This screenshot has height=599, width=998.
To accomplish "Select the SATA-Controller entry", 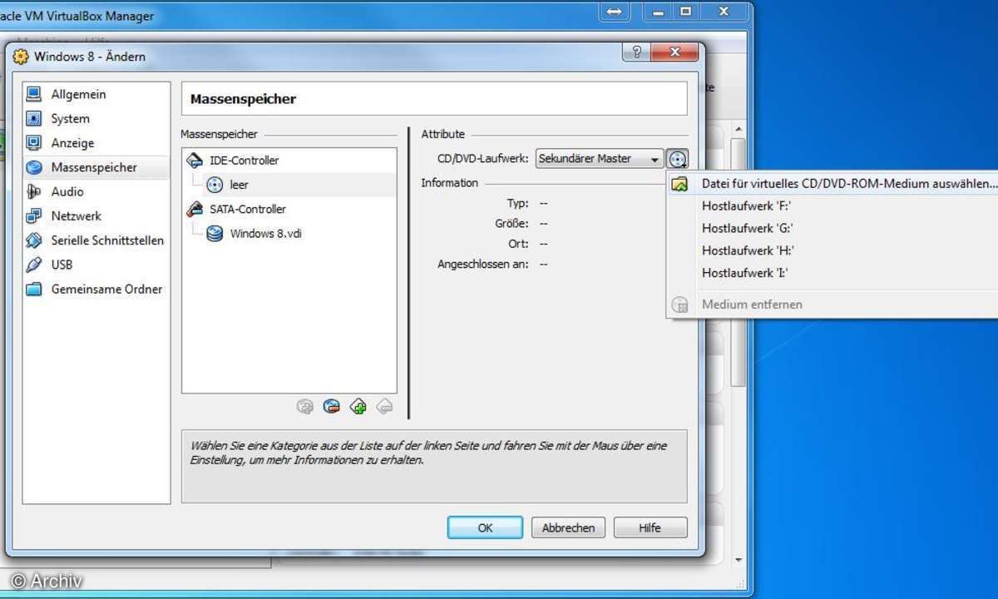I will [247, 209].
